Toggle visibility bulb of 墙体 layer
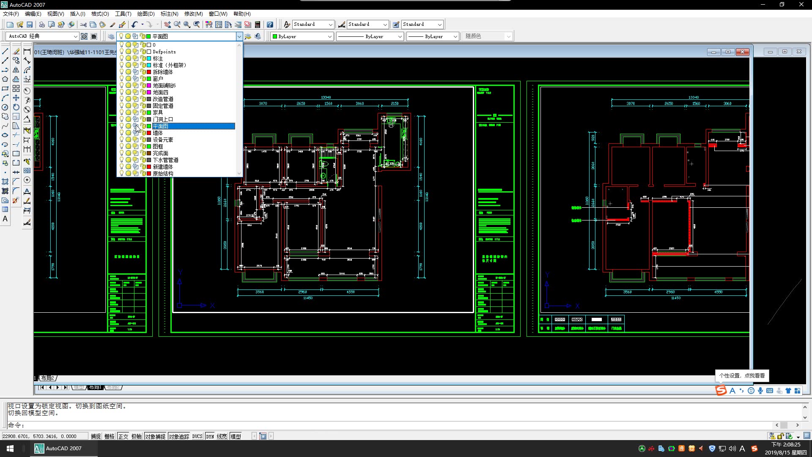812x457 pixels. pyautogui.click(x=121, y=133)
